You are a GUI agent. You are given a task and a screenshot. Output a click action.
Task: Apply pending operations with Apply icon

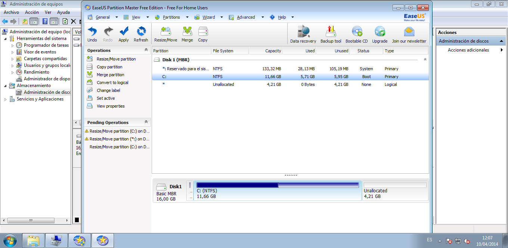[124, 34]
